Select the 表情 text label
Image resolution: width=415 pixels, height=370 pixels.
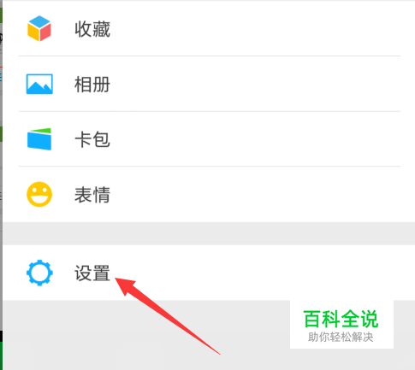(x=92, y=195)
